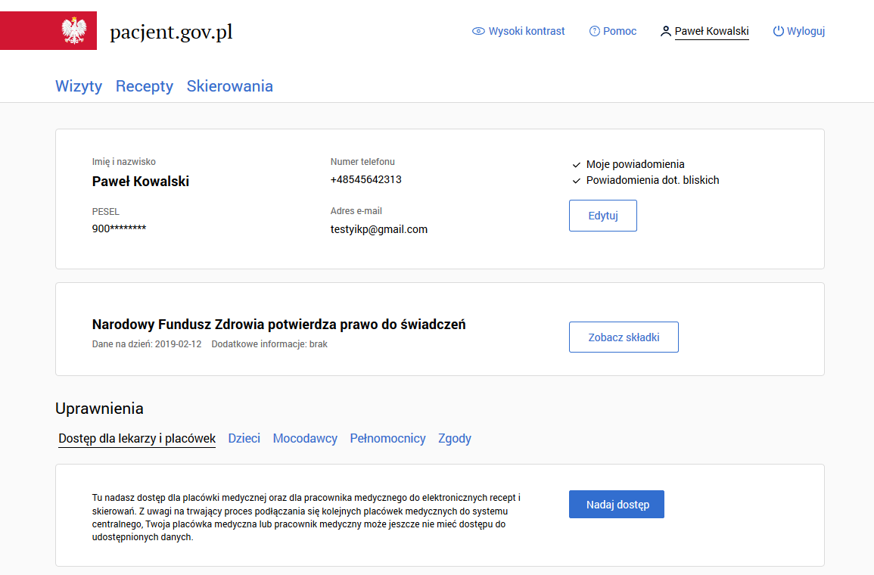Click the eye icon for high contrast
874x575 pixels.
click(478, 32)
